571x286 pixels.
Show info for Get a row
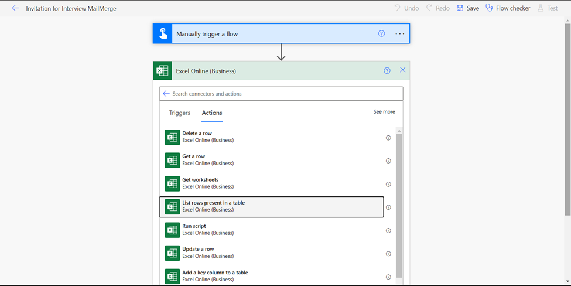pyautogui.click(x=388, y=161)
